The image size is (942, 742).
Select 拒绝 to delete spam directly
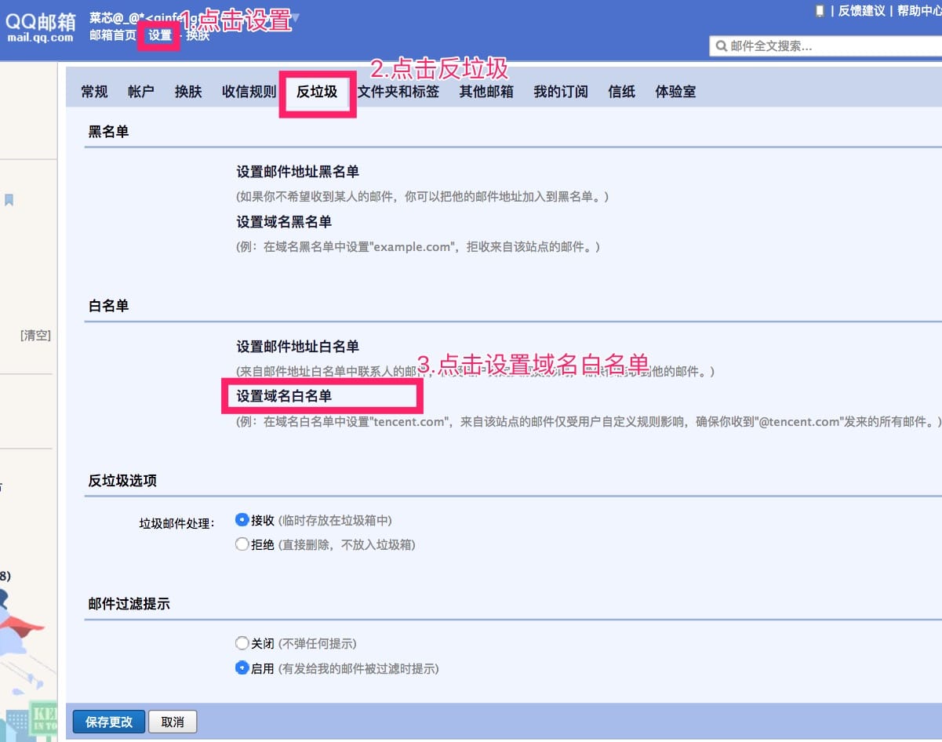[x=242, y=544]
